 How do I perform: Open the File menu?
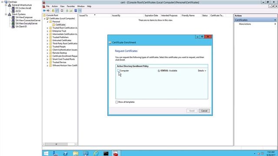coord(48,6)
